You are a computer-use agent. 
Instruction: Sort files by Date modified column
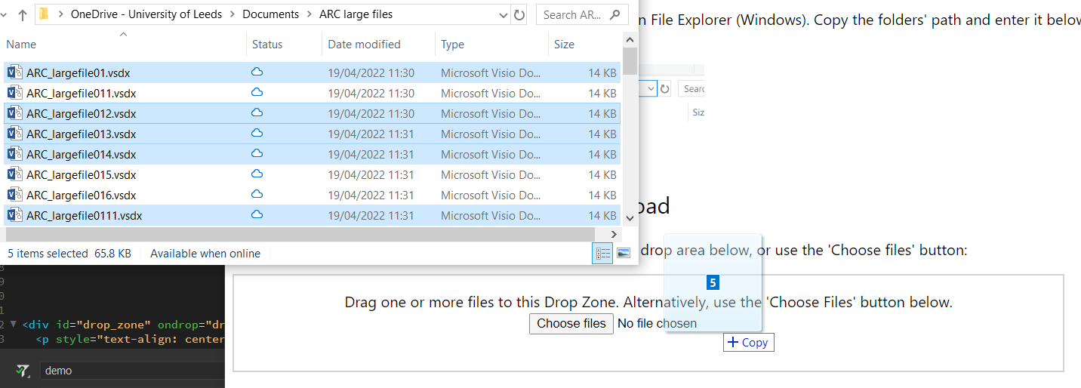pyautogui.click(x=364, y=45)
